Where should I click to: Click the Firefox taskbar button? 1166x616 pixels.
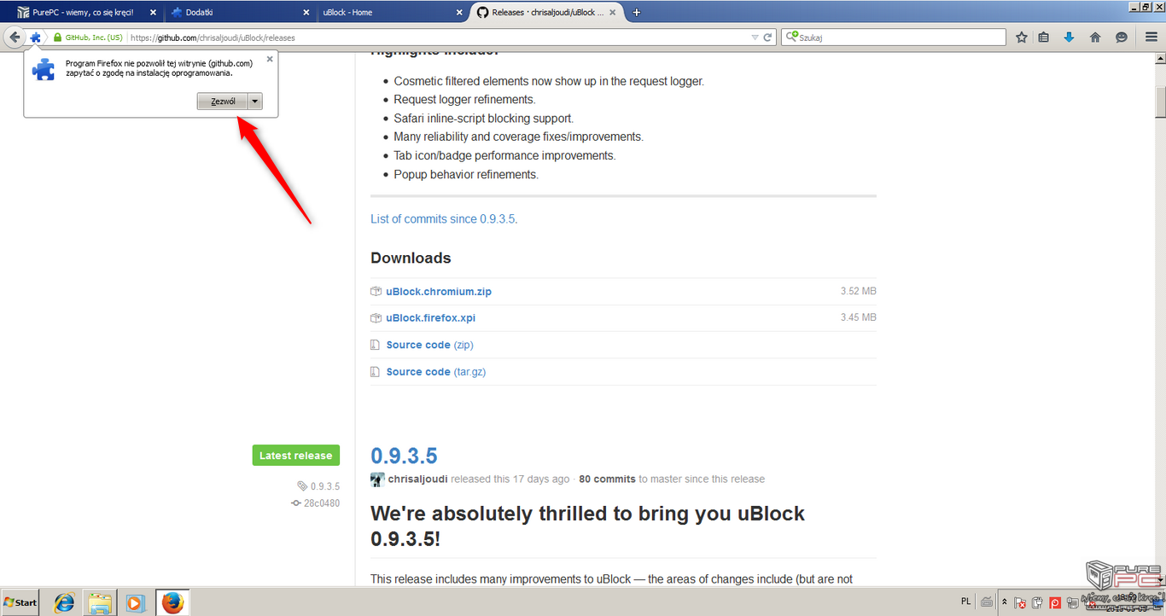pyautogui.click(x=172, y=602)
